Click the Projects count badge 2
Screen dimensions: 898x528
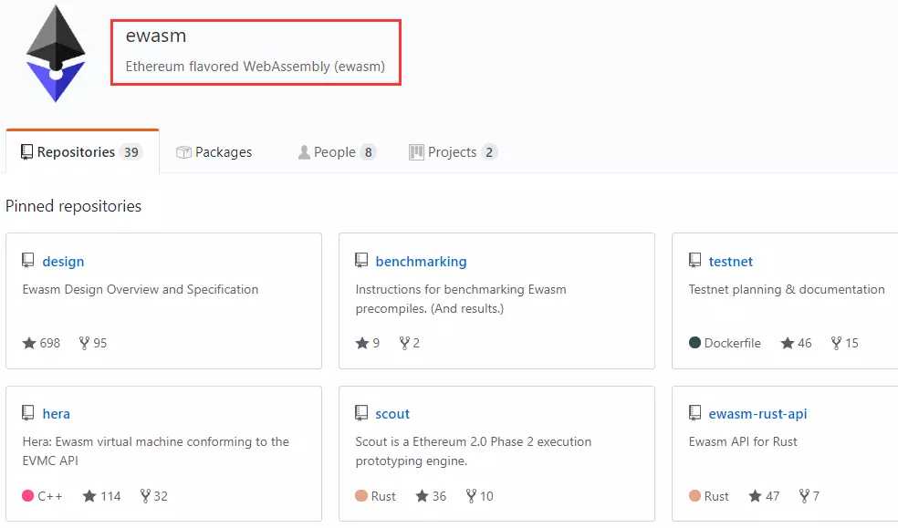489,152
